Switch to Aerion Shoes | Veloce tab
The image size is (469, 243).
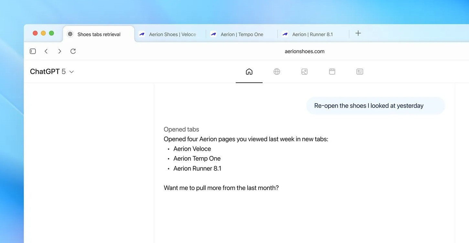[x=172, y=34]
